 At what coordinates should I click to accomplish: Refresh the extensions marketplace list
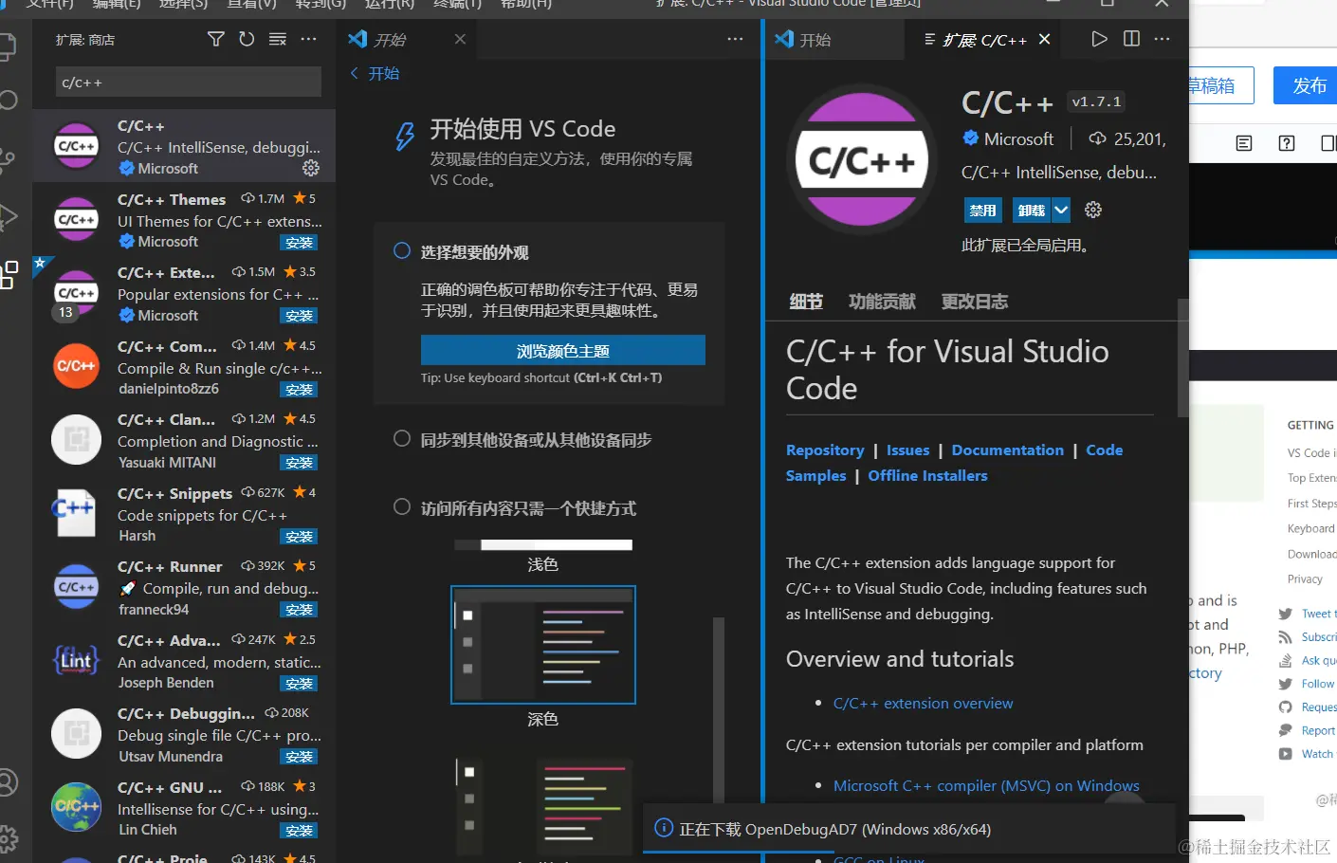coord(247,39)
